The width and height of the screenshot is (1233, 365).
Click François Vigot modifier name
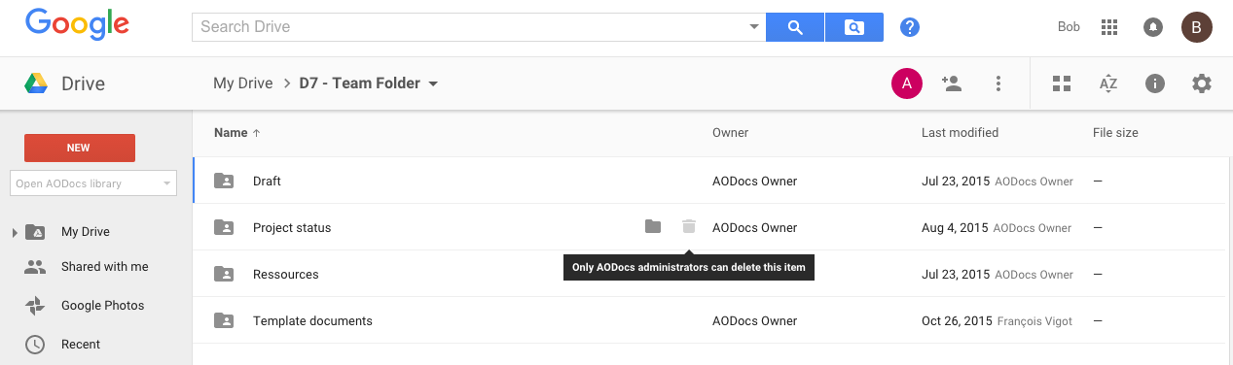[1035, 321]
